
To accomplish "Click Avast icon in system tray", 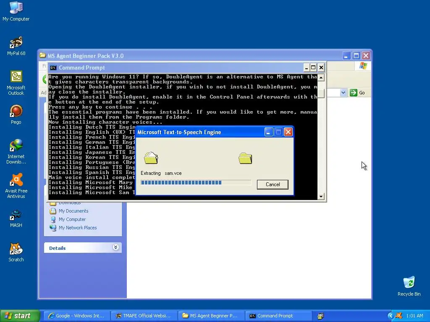I will tap(399, 316).
